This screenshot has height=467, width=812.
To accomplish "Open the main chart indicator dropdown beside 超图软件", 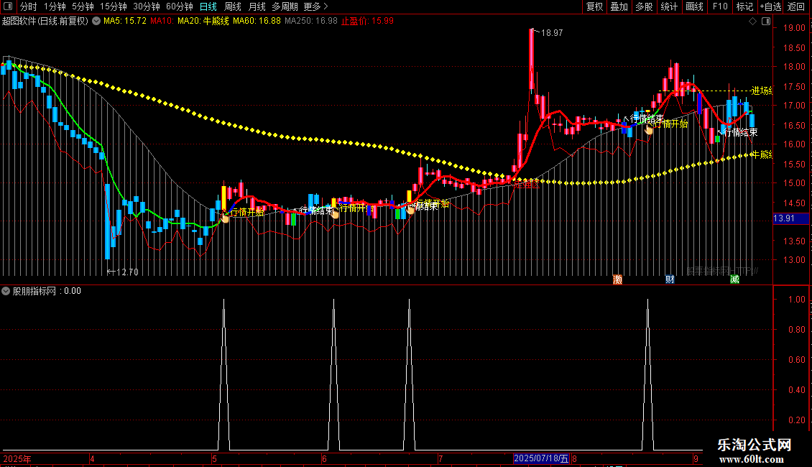I will (x=96, y=22).
